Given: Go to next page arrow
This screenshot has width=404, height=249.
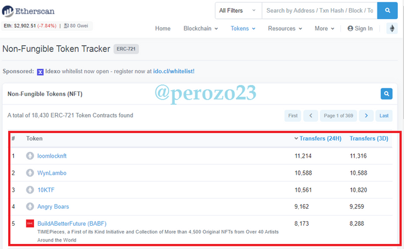Looking at the screenshot, I should 366,116.
